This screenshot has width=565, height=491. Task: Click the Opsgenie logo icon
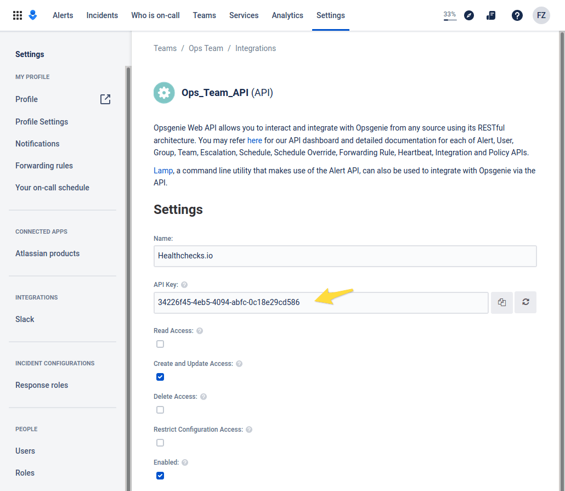click(x=33, y=15)
